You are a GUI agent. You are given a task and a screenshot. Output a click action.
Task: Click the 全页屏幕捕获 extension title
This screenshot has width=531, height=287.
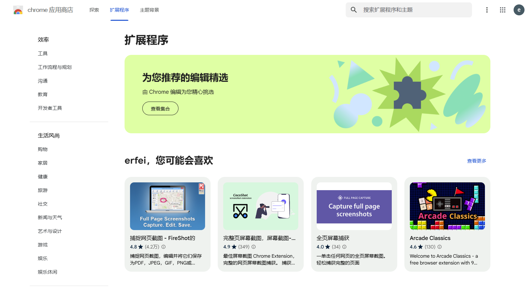pos(333,238)
